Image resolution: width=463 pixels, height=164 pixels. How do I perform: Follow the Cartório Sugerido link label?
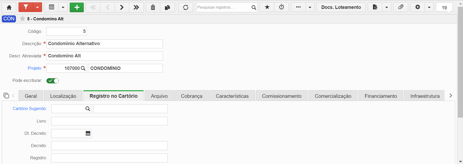(x=29, y=108)
